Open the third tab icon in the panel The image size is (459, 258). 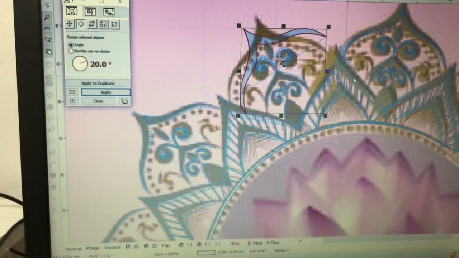(x=109, y=12)
